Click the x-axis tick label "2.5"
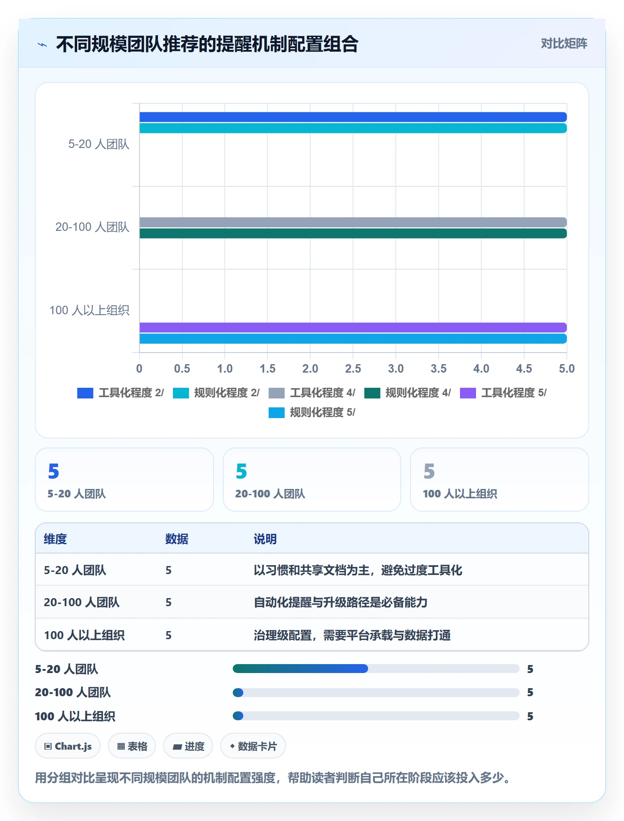The height and width of the screenshot is (821, 624). click(353, 369)
